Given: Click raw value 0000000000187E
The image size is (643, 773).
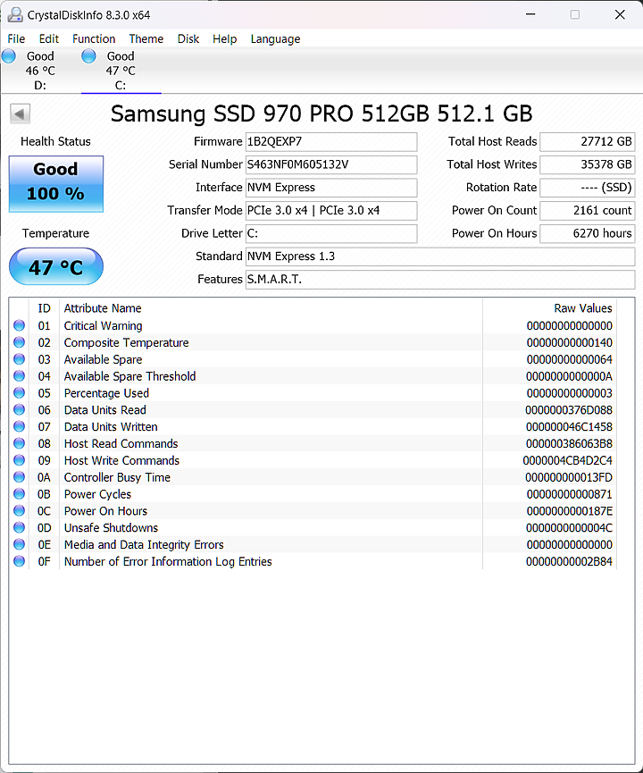Looking at the screenshot, I should (569, 511).
